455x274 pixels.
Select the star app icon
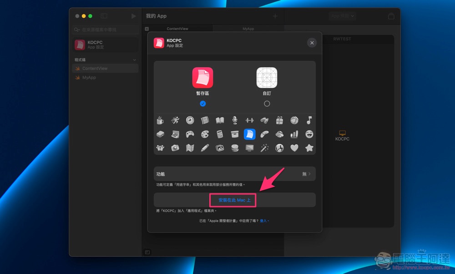point(309,148)
